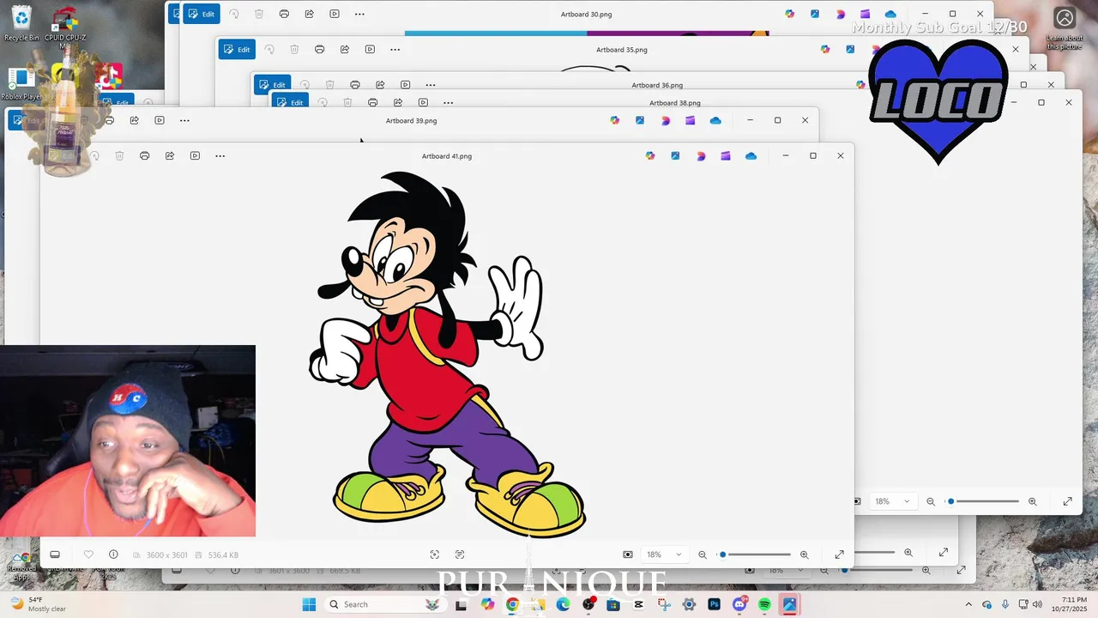
Task: Enter fullscreen in Artboard 41 window
Action: tap(839, 554)
